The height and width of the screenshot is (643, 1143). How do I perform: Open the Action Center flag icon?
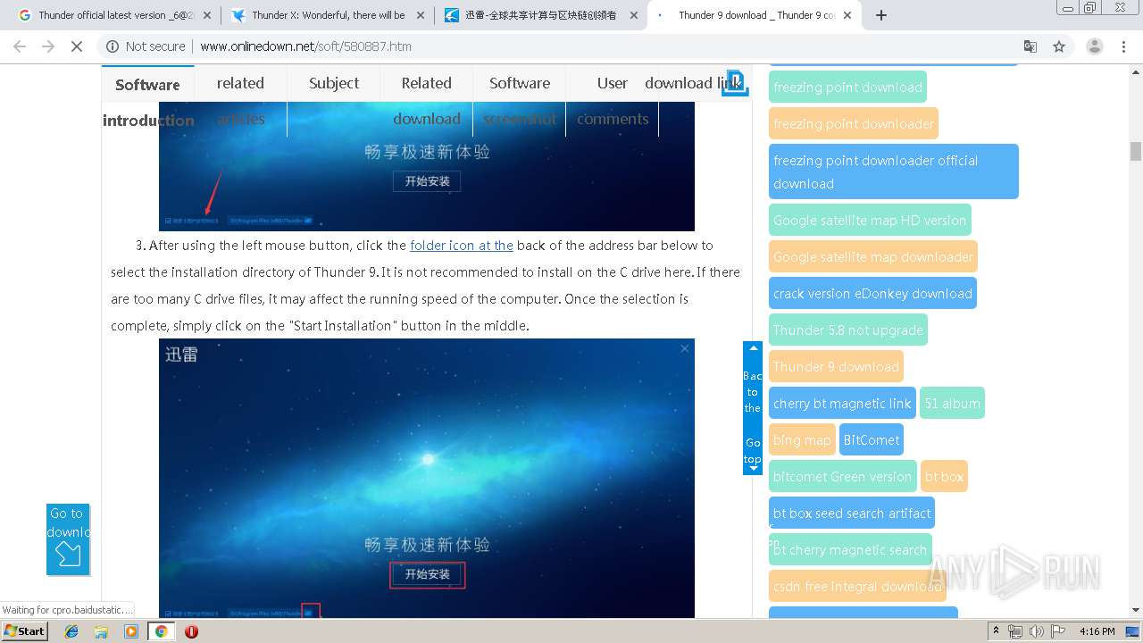point(1058,631)
